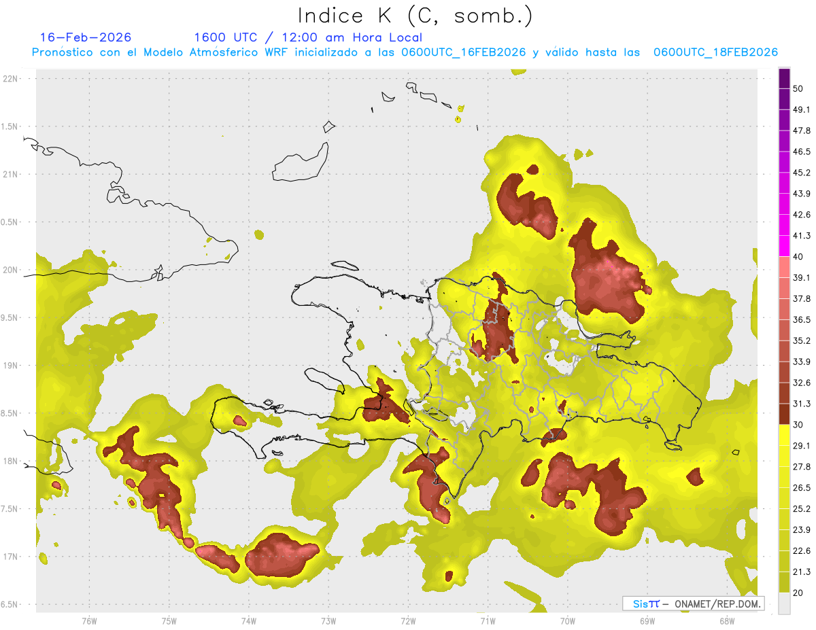Click the colorbar value "22.6"
This screenshot has width=816, height=630.
click(x=802, y=551)
